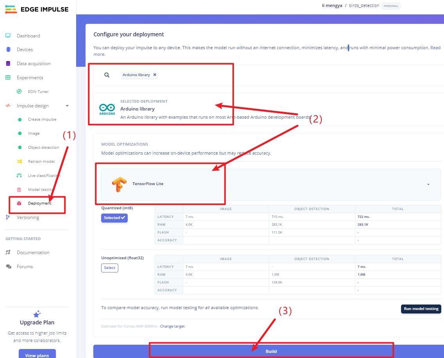The image size is (444, 358).
Task: Click the Upgrade Plan star icon
Action: [37, 314]
